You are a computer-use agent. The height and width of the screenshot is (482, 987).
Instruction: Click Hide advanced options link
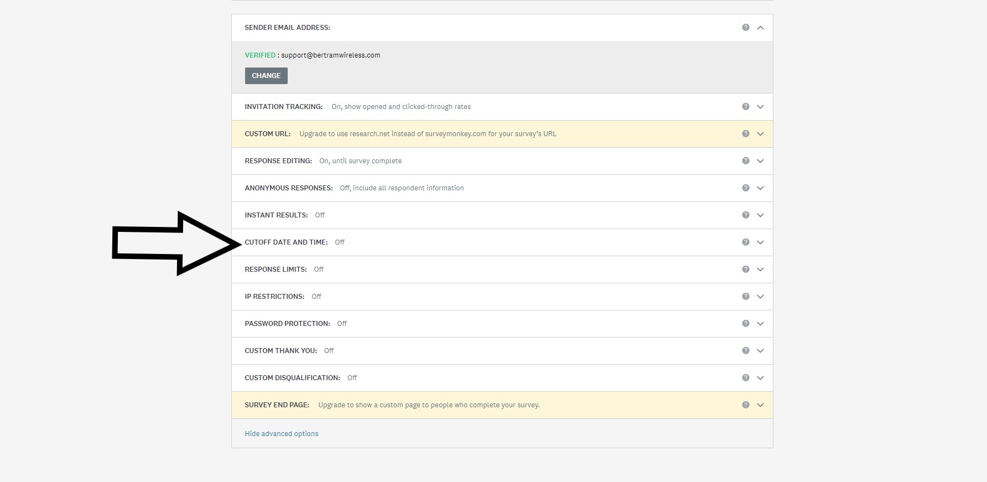coord(281,434)
